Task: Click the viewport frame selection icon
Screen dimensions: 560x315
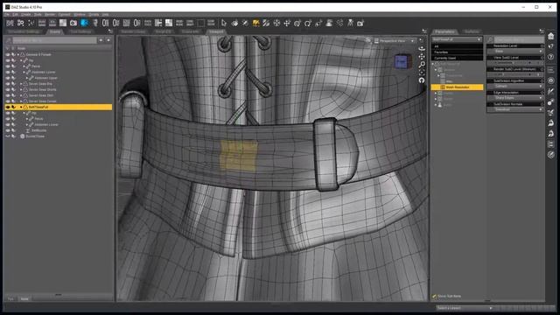Action: point(422,73)
